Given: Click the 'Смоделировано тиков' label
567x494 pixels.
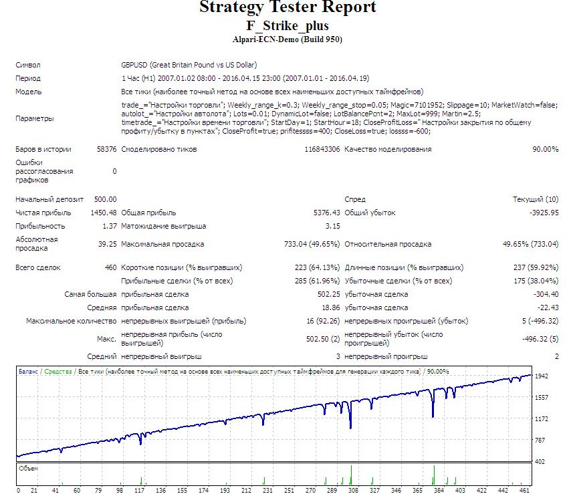Looking at the screenshot, I should point(158,149).
